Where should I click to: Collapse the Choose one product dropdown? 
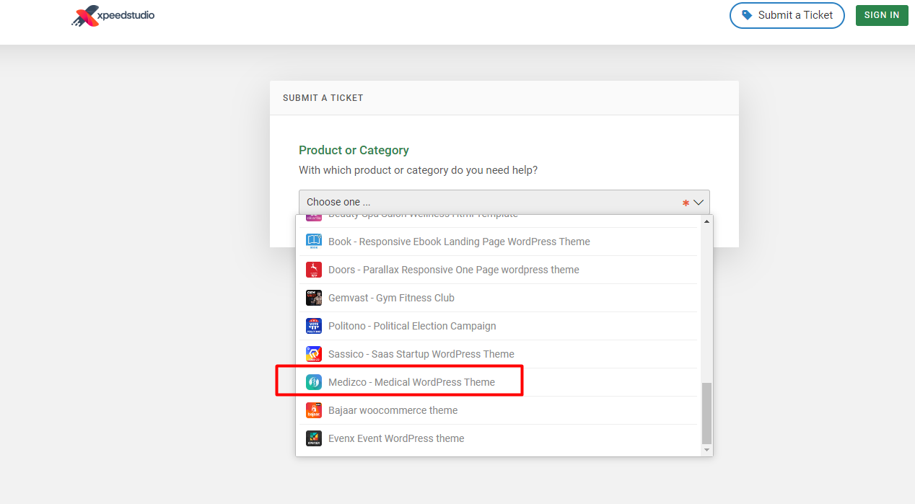point(504,203)
